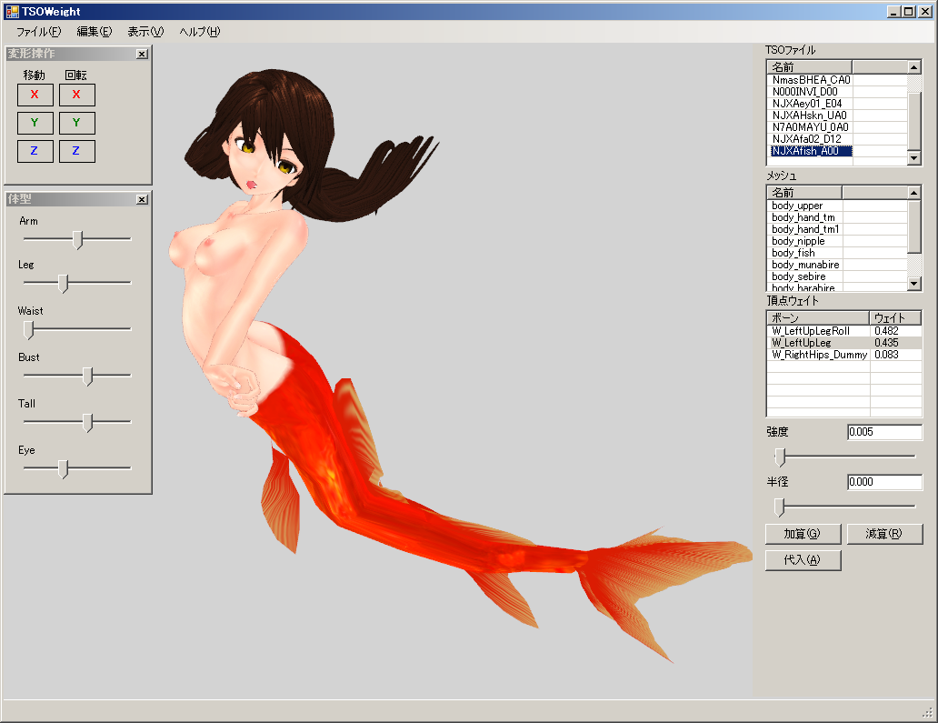938x723 pixels.
Task: Select NJXAHskn_UA0 in the TSO file list
Action: 809,115
